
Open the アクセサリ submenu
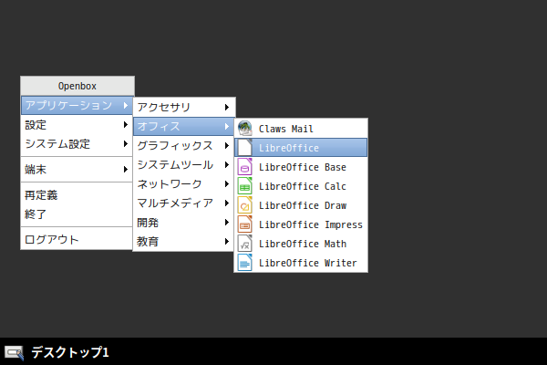click(184, 108)
